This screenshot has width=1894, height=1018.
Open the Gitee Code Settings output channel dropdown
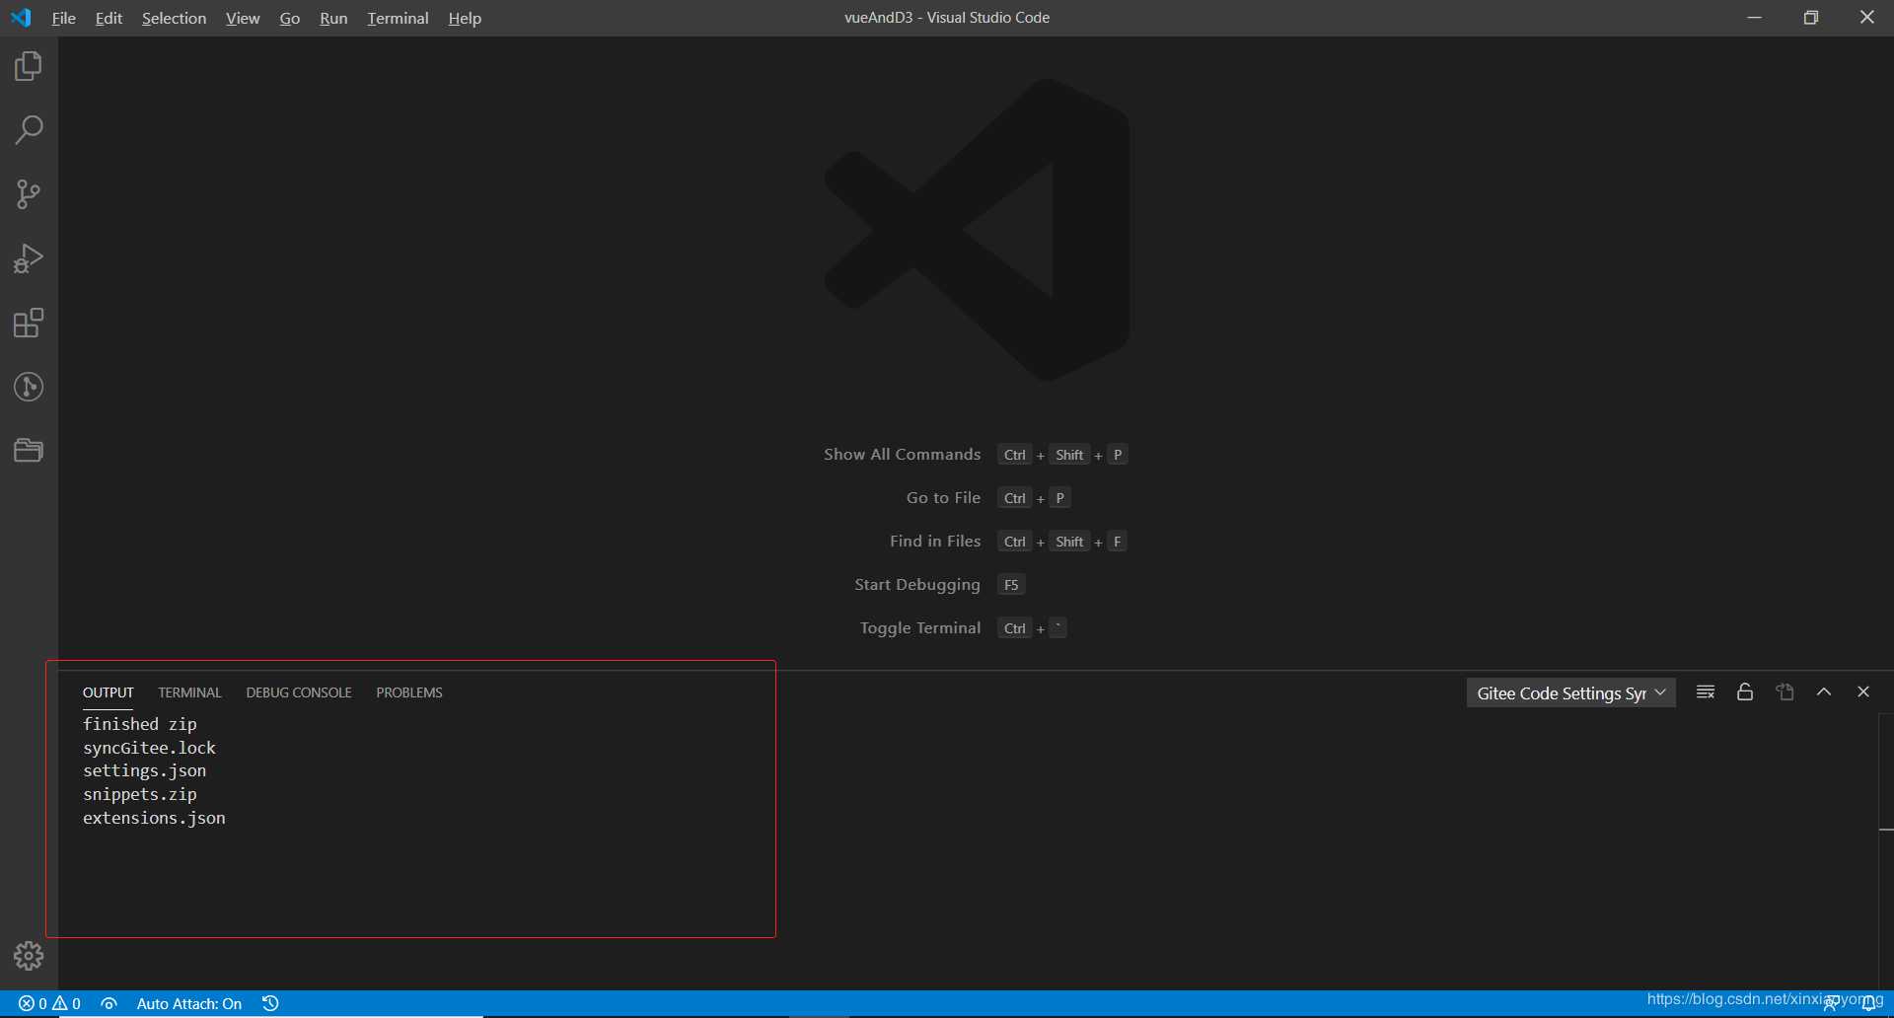1570,692
